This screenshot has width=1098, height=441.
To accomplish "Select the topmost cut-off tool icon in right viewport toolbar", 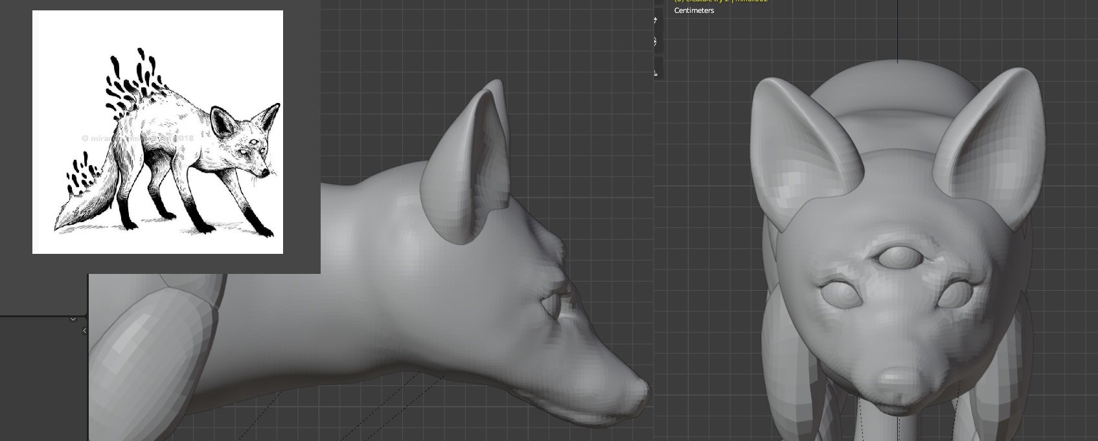I will [x=656, y=19].
